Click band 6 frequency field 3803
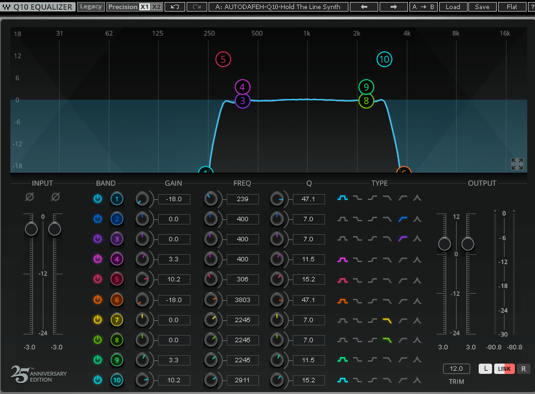This screenshot has height=394, width=535. (x=243, y=300)
